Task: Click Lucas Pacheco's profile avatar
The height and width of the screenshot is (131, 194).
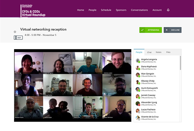Action: click(138, 111)
